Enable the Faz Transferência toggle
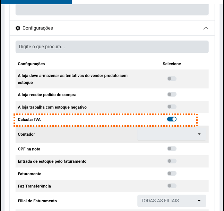 (x=172, y=186)
